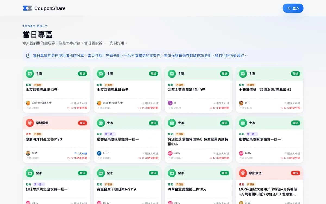This screenshot has width=326, height=204.
Task: Click 贈送 badge on 十元折價券 card
Action: pyautogui.click(x=296, y=74)
